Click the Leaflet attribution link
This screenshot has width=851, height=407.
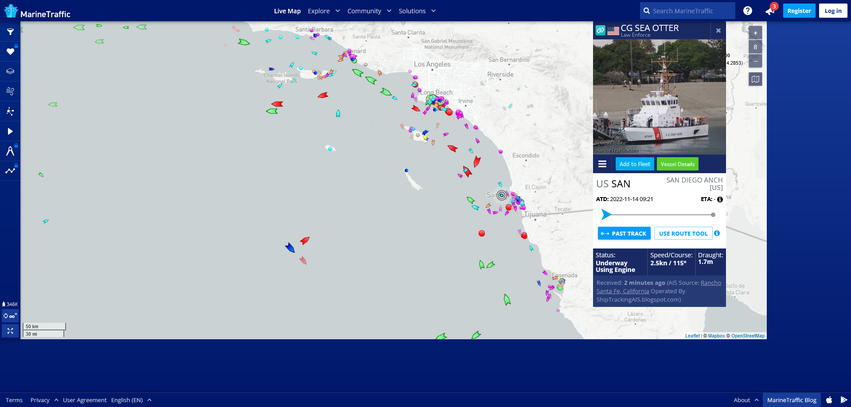pos(692,336)
